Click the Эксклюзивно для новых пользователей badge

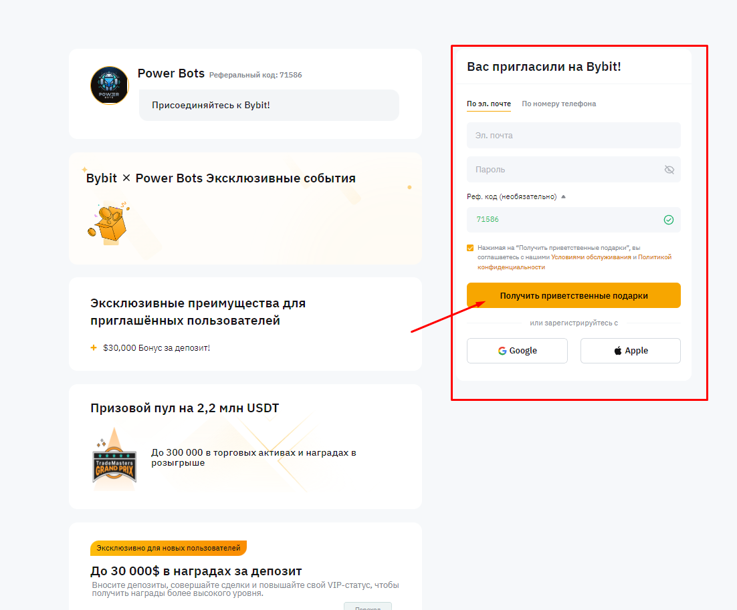(x=168, y=547)
